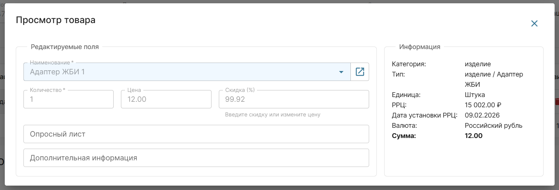Screen dimensions: 559x190
Task: Focus the Количество input field
Action: pyautogui.click(x=68, y=100)
